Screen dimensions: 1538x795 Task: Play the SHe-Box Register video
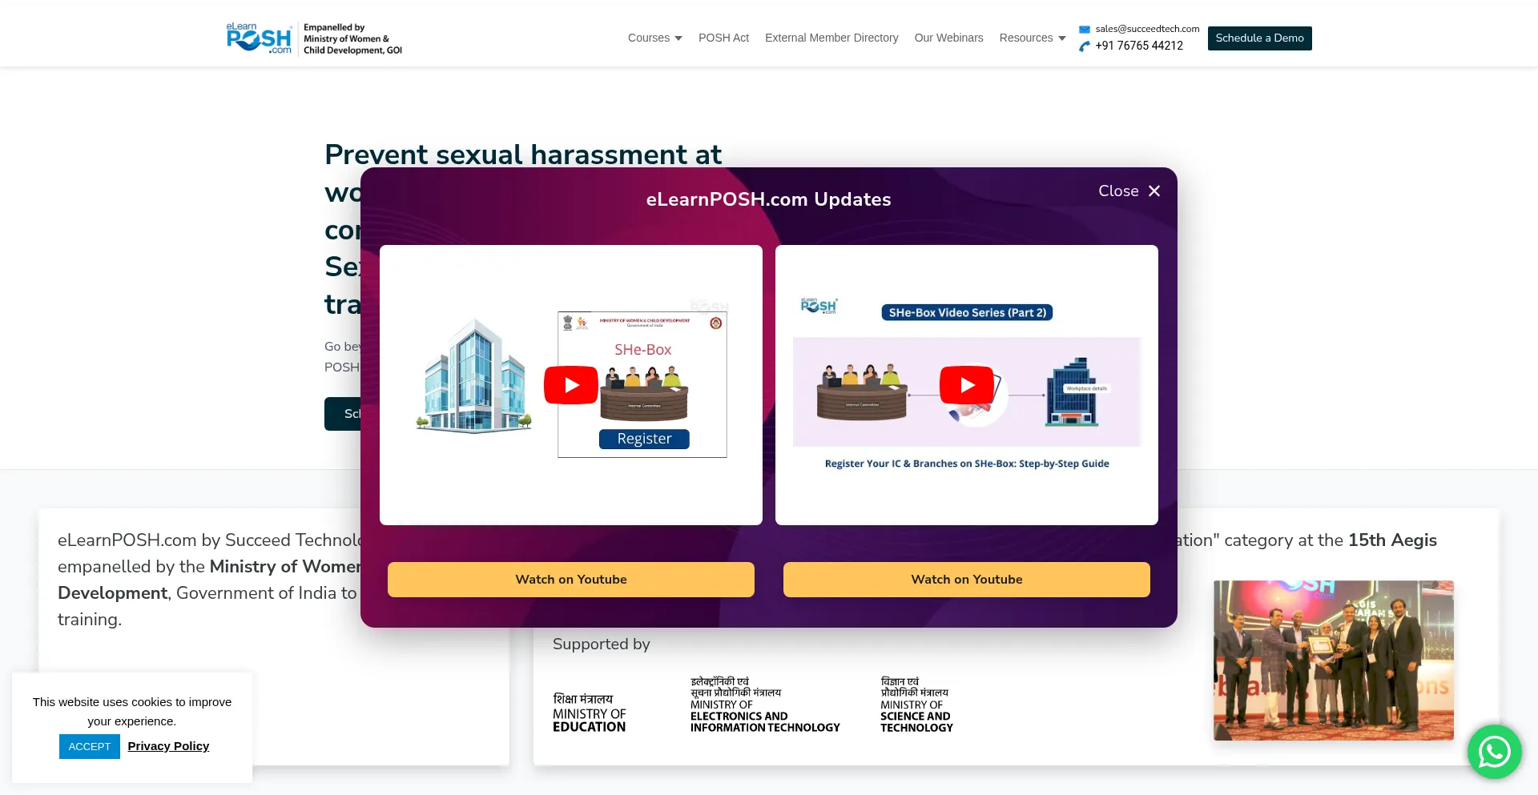pos(571,385)
